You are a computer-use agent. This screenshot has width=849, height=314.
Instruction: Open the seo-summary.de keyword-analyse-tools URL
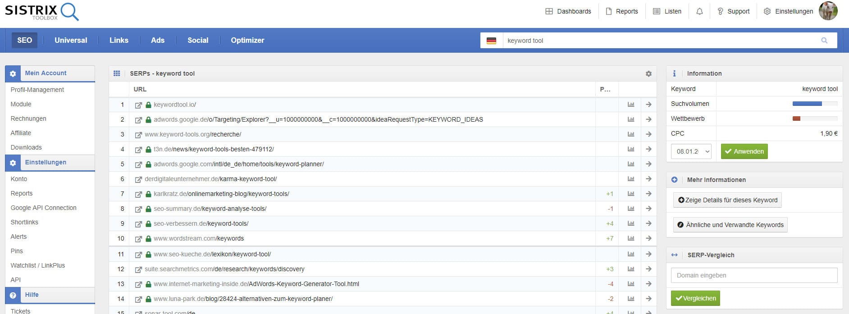click(210, 209)
